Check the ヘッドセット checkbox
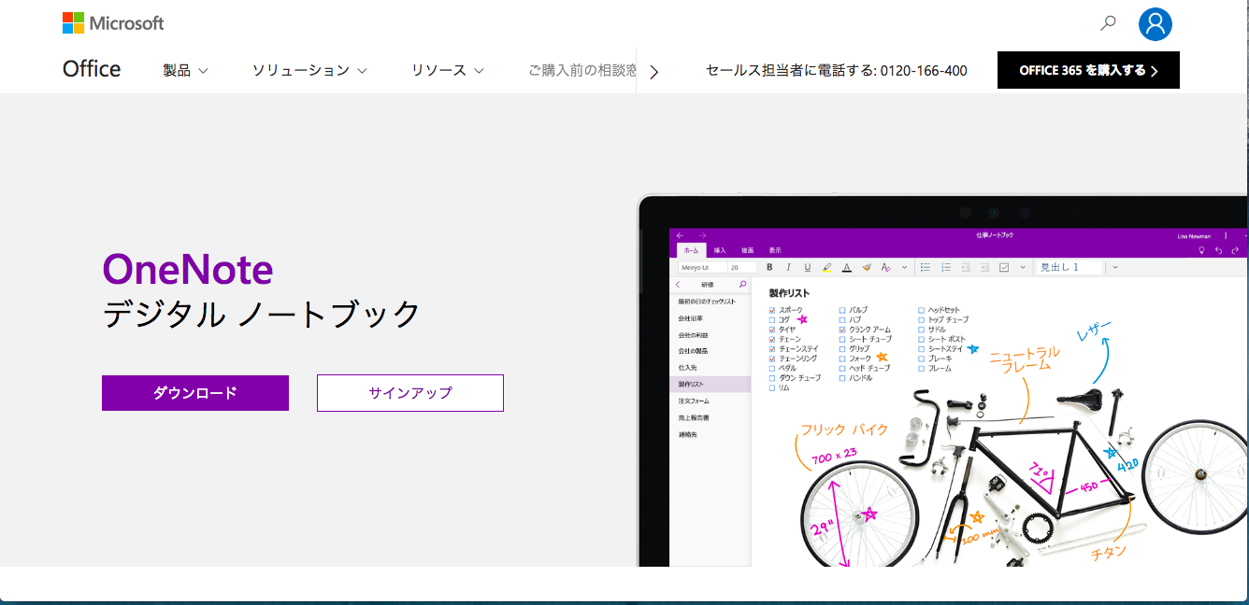Image resolution: width=1249 pixels, height=605 pixels. pyautogui.click(x=921, y=310)
